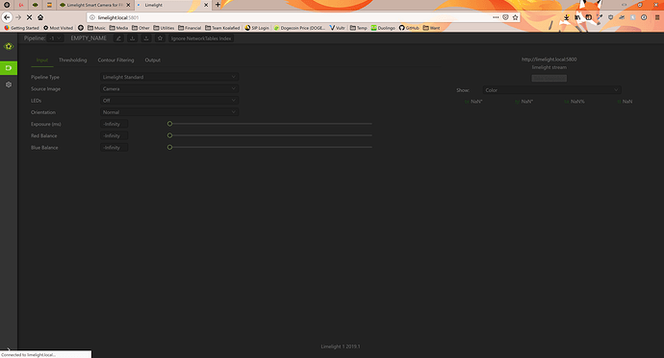Image resolution: width=664 pixels, height=358 pixels.
Task: Click the second download arrow icon beside the star
Action: [x=146, y=38]
